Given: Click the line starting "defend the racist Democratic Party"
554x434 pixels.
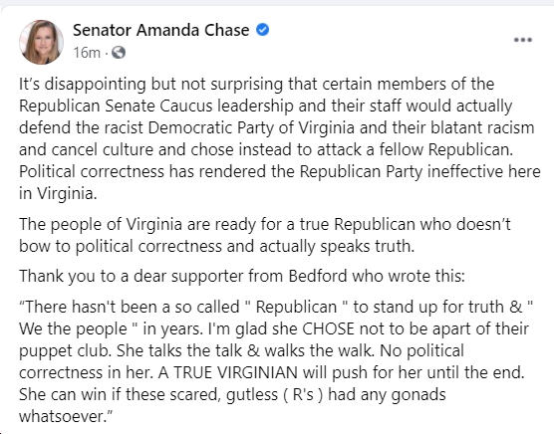Looking at the screenshot, I should click(277, 127).
